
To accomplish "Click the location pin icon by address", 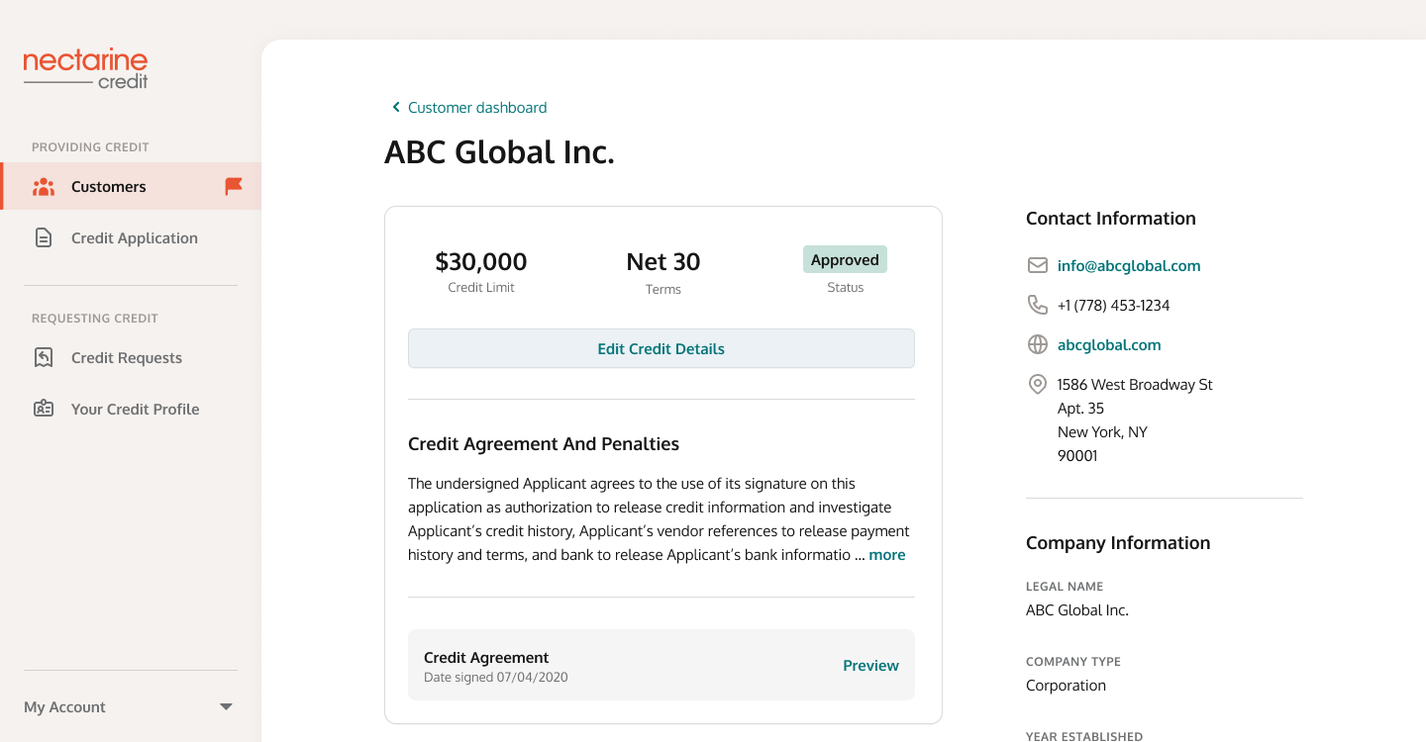I will pyautogui.click(x=1038, y=385).
